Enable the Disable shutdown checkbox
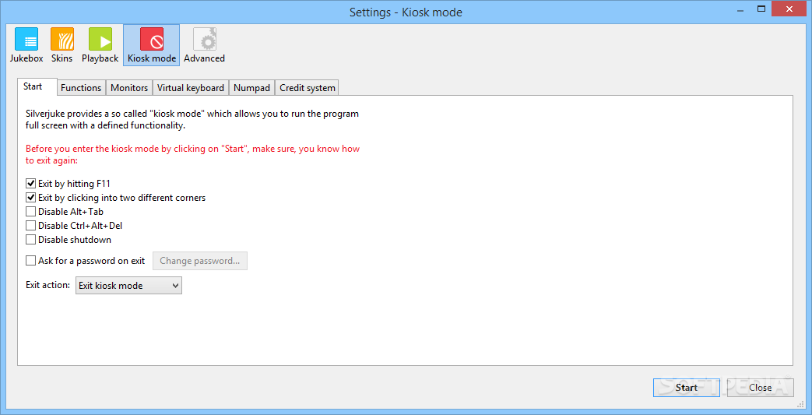Screen dimensions: 812x415 click(31, 240)
